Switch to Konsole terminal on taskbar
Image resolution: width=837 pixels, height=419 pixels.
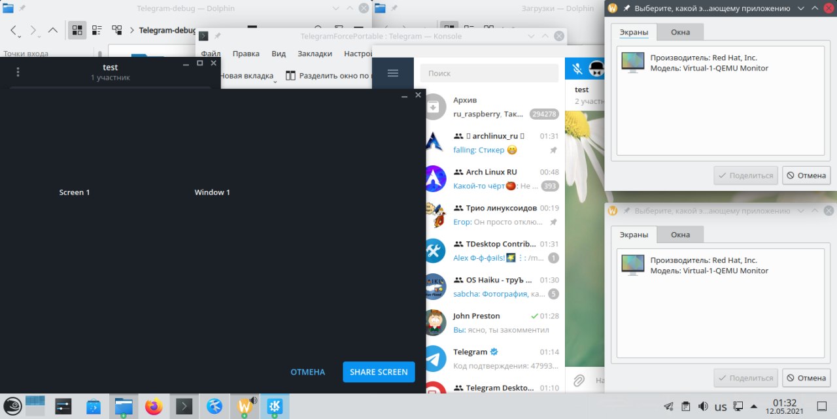184,407
